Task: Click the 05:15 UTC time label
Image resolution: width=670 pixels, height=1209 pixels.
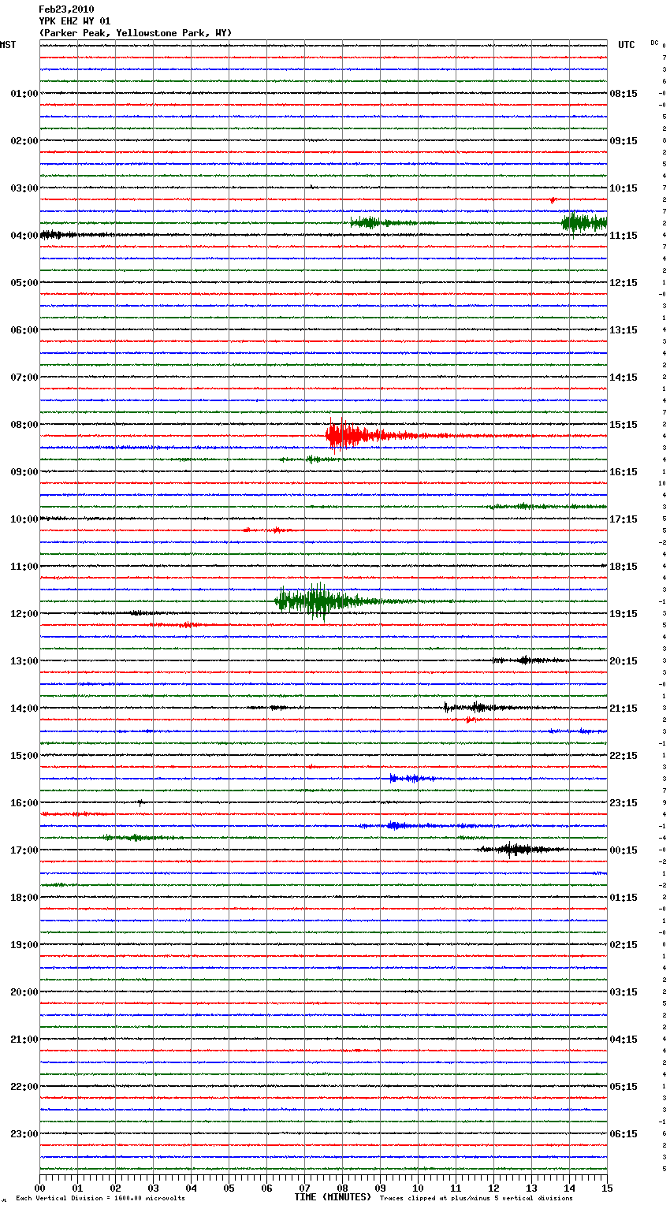Action: pos(623,1087)
